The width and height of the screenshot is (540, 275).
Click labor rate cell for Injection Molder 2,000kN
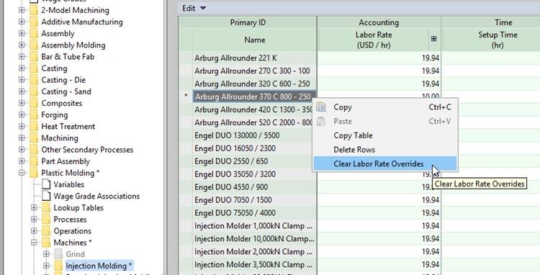[x=379, y=251]
